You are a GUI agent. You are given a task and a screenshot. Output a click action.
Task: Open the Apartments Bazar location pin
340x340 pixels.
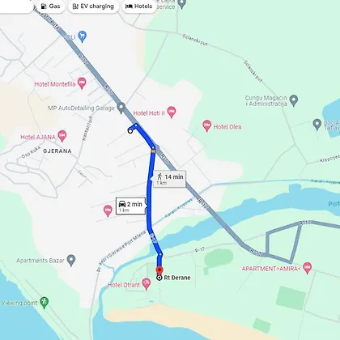click(71, 261)
